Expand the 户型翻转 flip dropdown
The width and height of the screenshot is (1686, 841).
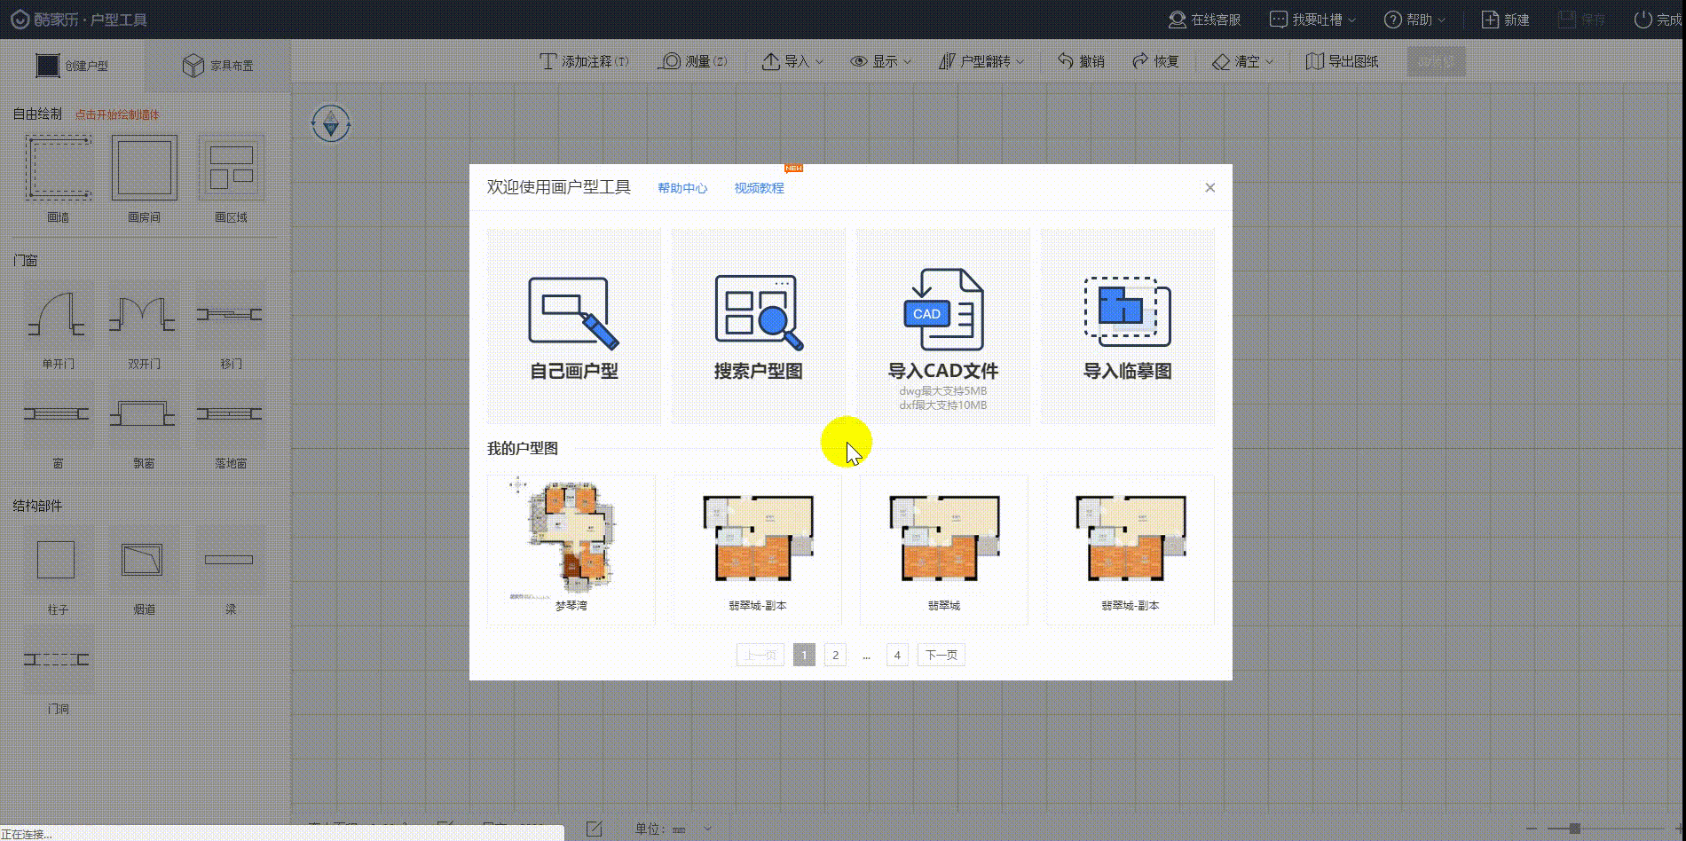pos(982,61)
